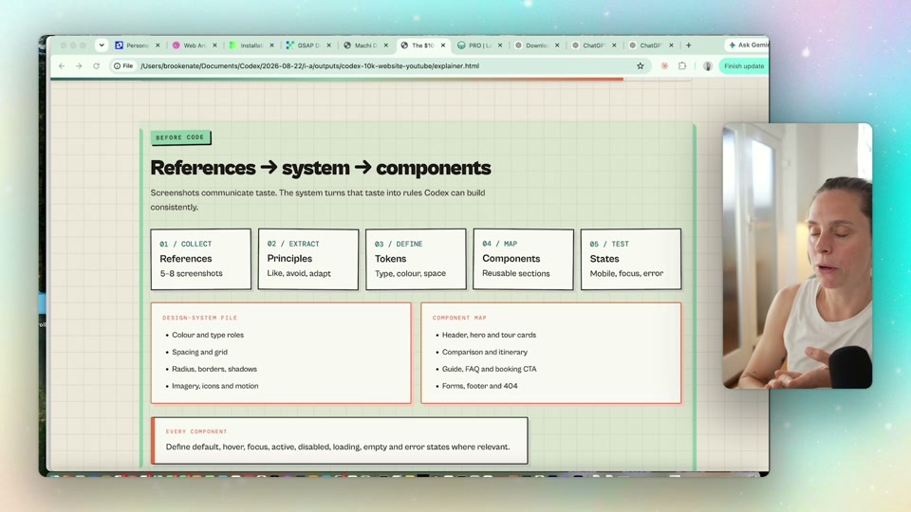Click the 'Define default, hover, focus' sentence
The height and width of the screenshot is (512, 911).
tap(338, 447)
